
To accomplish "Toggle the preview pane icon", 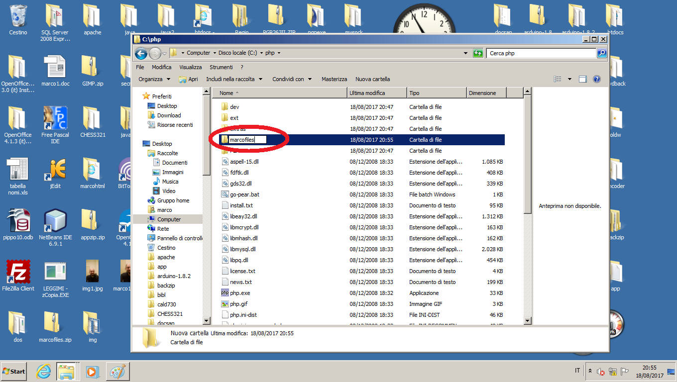I will pos(583,79).
